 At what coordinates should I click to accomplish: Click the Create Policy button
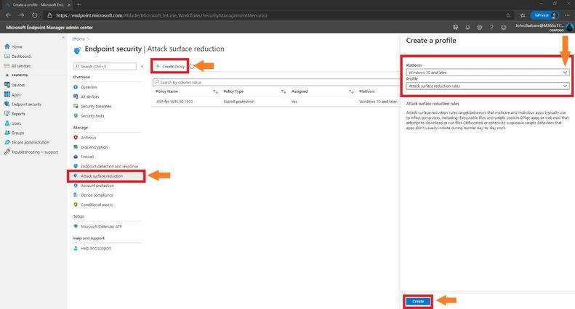tap(170, 66)
